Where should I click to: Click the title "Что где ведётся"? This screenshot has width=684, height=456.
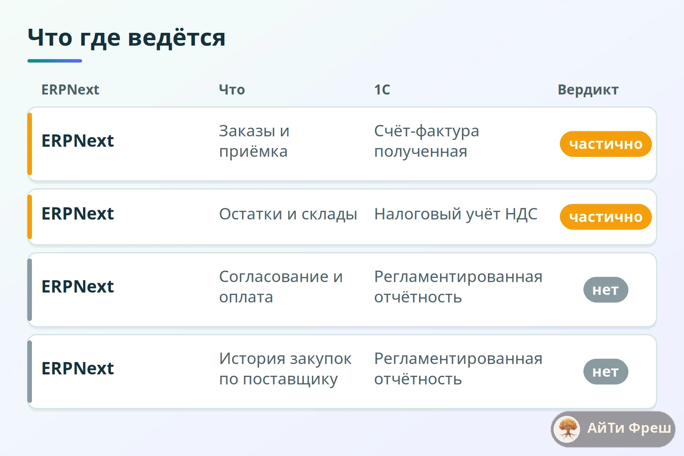(126, 38)
